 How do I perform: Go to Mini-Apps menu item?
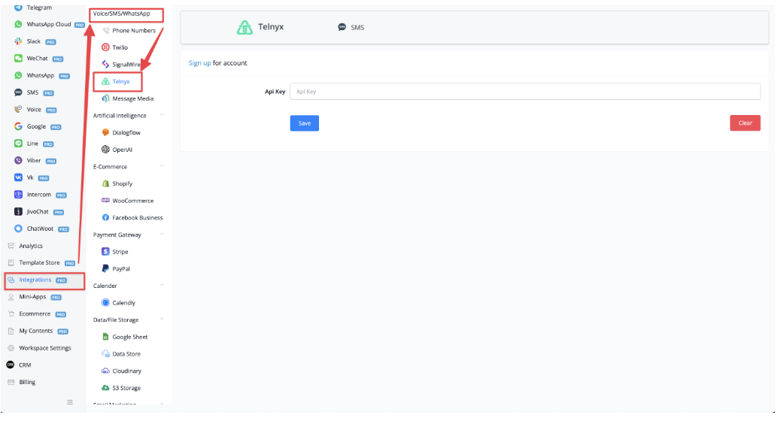tap(34, 297)
